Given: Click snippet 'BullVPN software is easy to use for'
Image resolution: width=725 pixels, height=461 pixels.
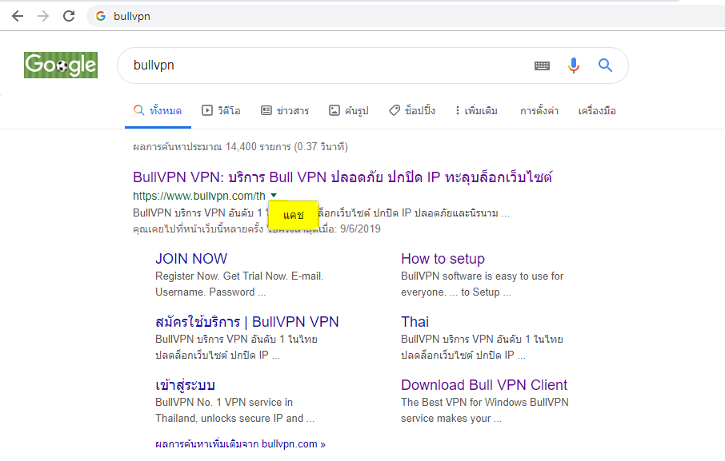Looking at the screenshot, I should point(483,276).
